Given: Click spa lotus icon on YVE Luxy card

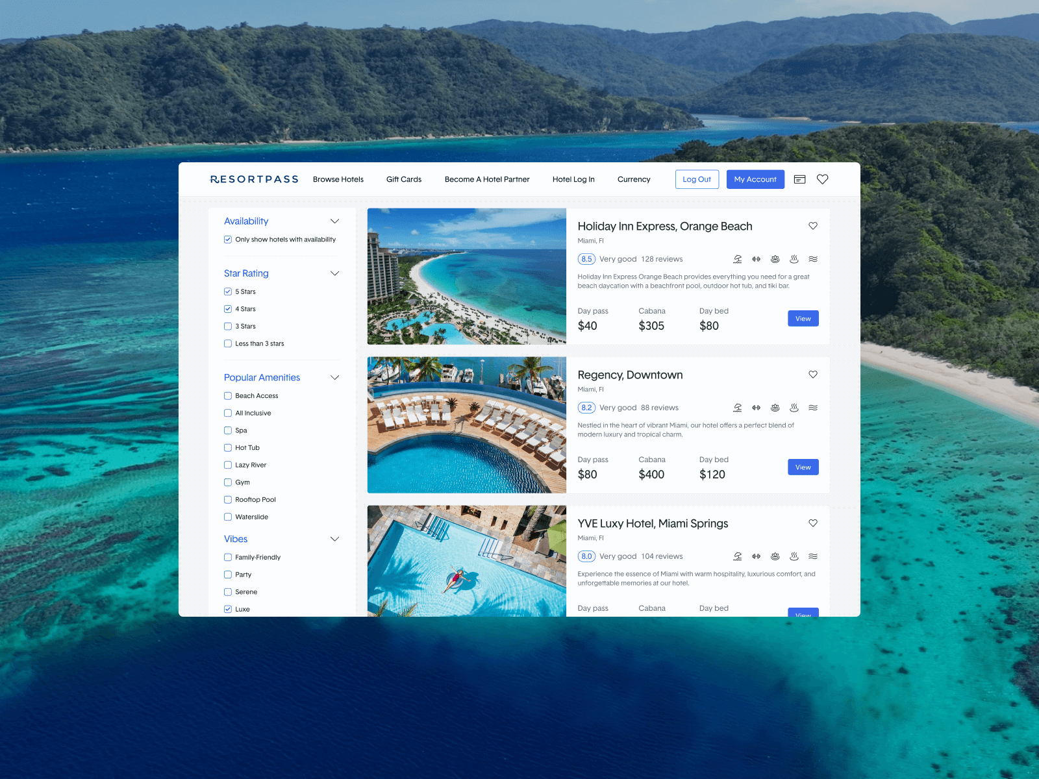Looking at the screenshot, I should [775, 556].
